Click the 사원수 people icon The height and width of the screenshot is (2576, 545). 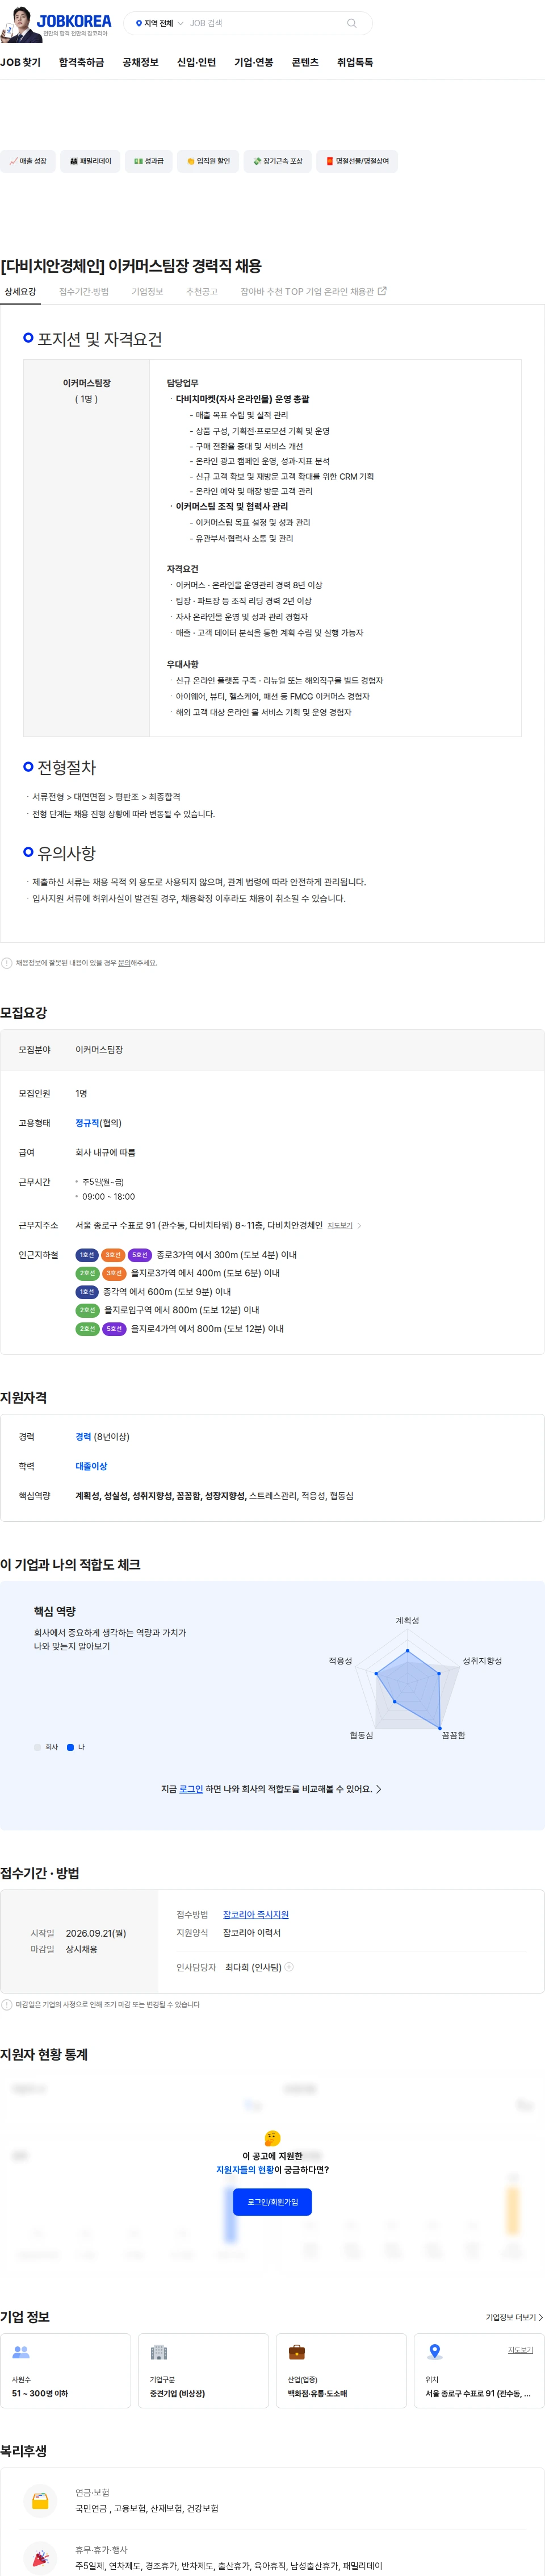(21, 2352)
